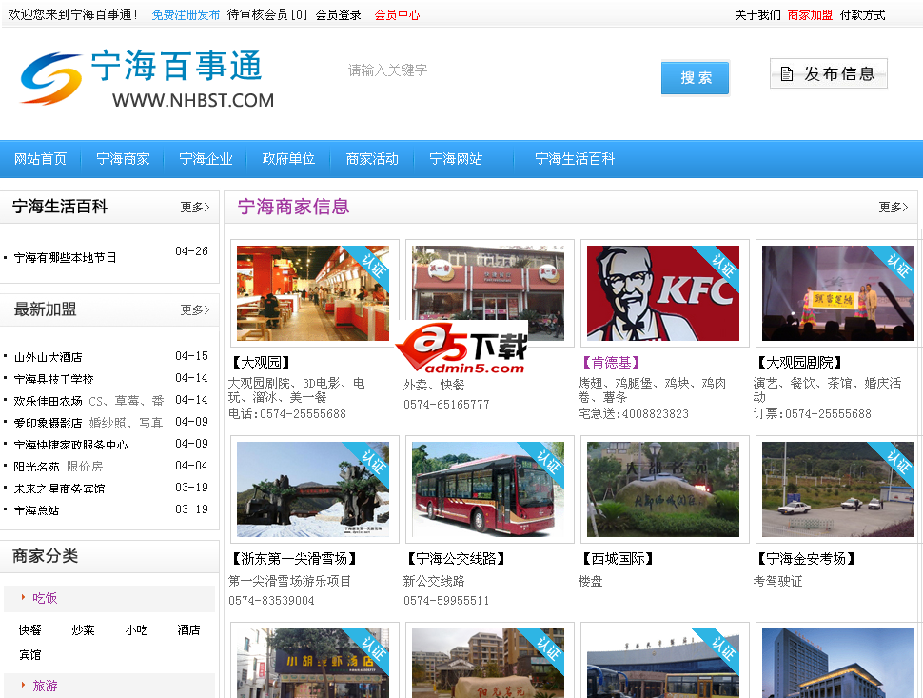The height and width of the screenshot is (698, 923).
Task: Open the 大观园 food court thumbnail
Action: click(313, 293)
